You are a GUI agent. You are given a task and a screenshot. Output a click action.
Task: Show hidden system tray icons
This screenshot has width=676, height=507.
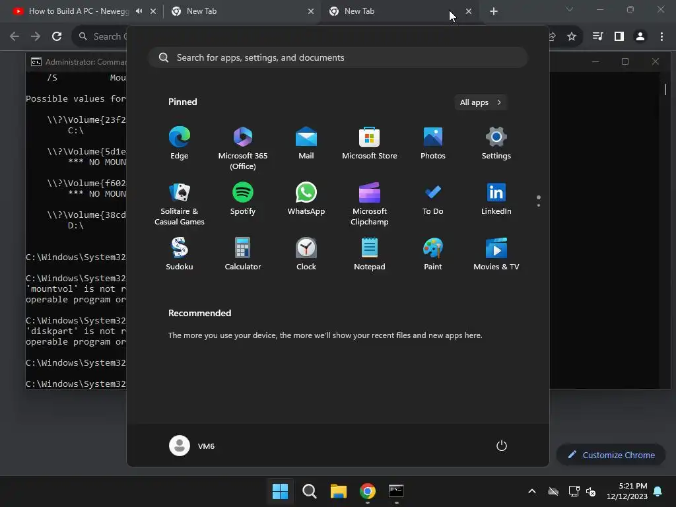point(532,491)
